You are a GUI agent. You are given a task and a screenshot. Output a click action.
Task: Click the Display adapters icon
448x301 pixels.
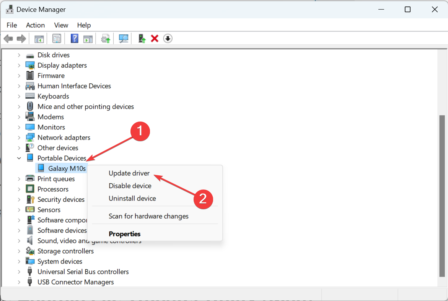30,65
